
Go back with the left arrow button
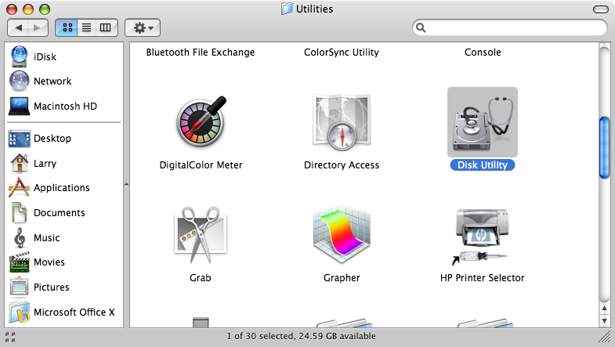point(18,27)
